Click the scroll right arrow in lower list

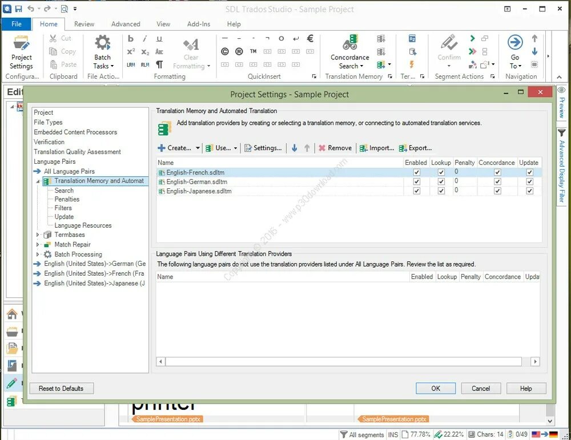(535, 361)
